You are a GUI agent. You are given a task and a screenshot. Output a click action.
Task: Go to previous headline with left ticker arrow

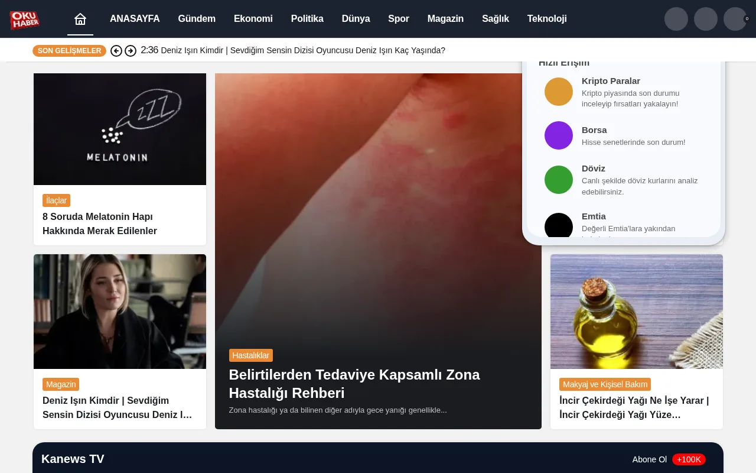116,51
